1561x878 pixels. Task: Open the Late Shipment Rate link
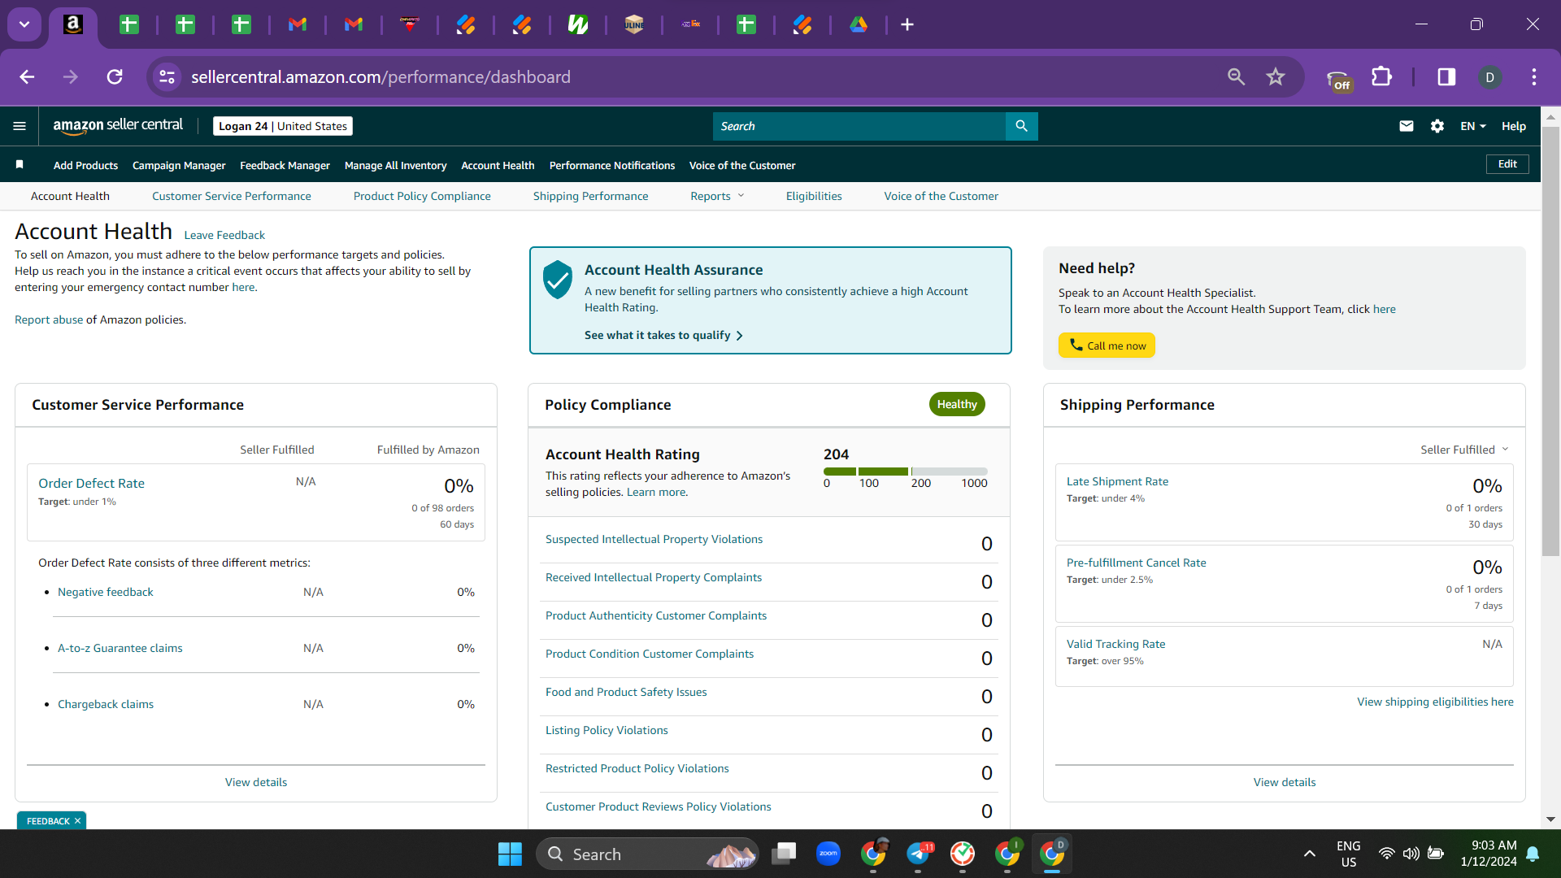pos(1117,481)
